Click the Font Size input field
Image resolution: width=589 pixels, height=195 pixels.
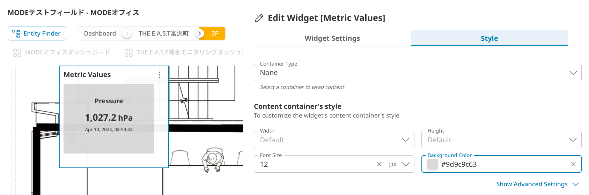coord(314,164)
